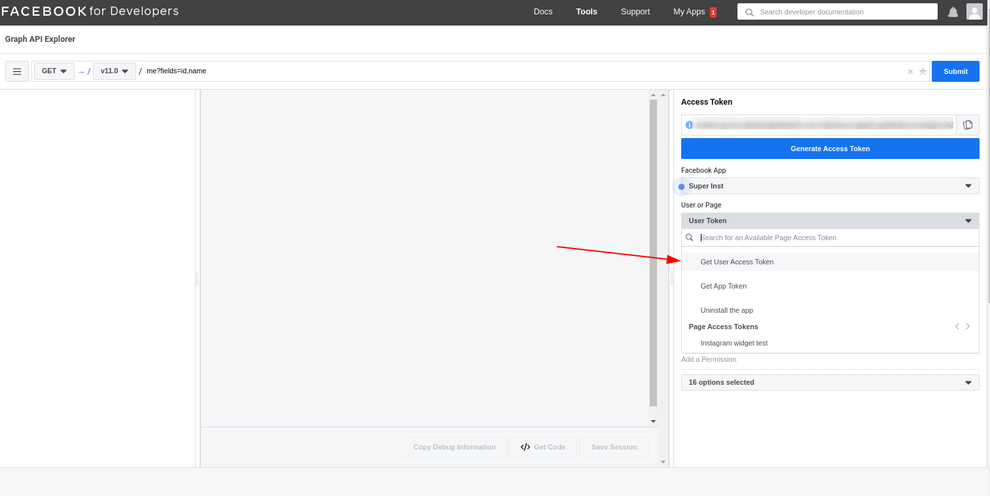Open the Tools menu item

click(x=586, y=12)
